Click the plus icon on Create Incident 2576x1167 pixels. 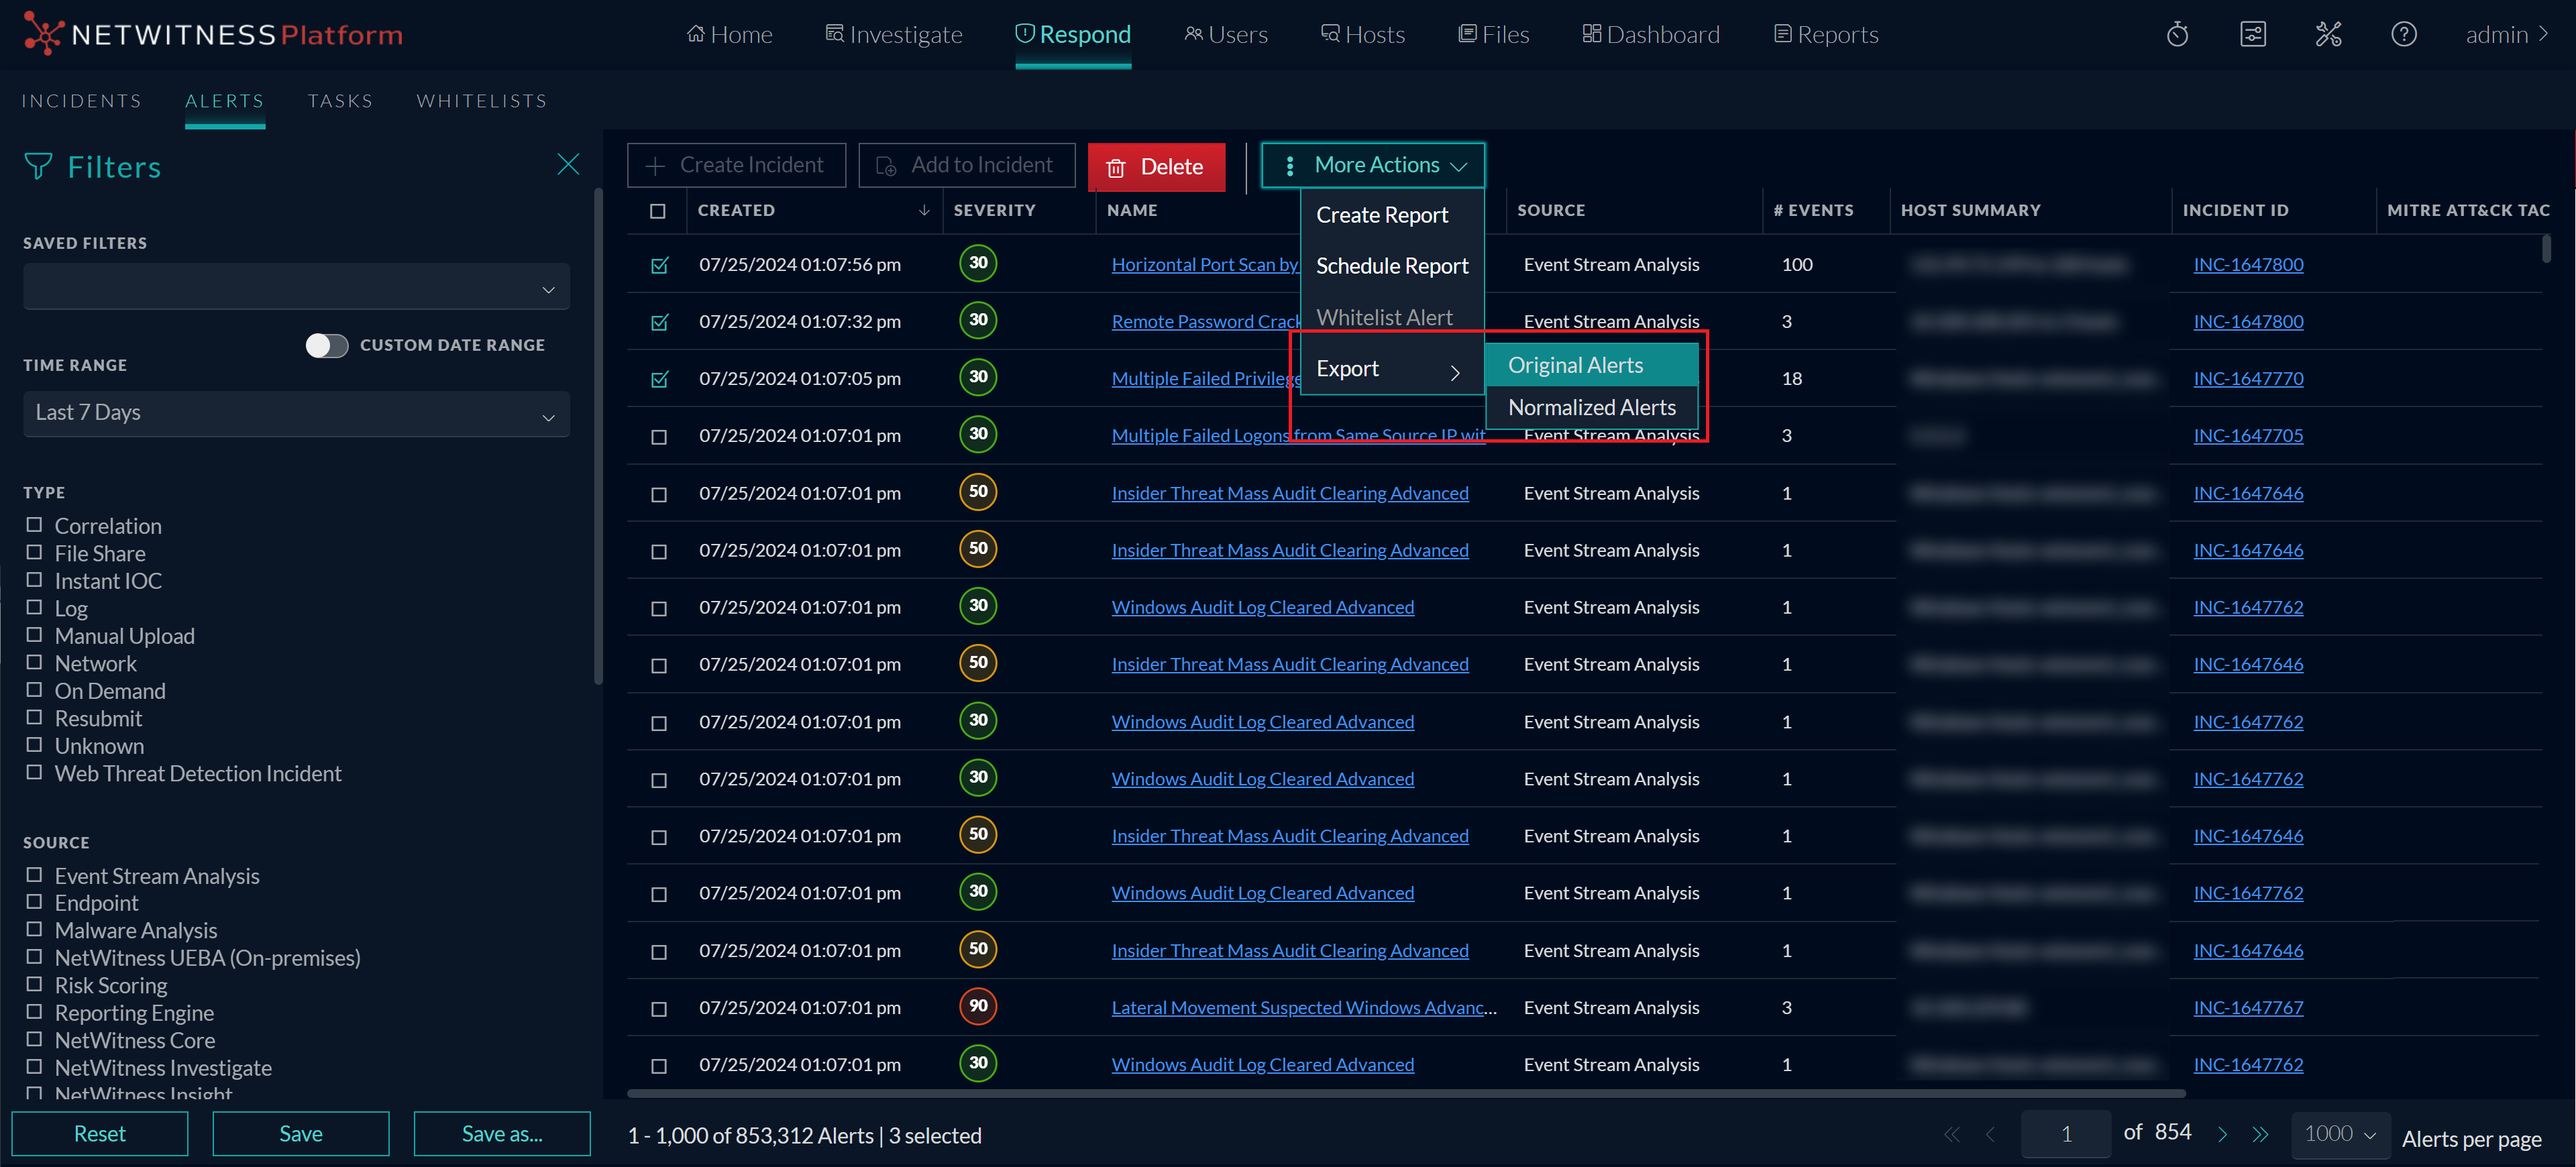(x=656, y=164)
